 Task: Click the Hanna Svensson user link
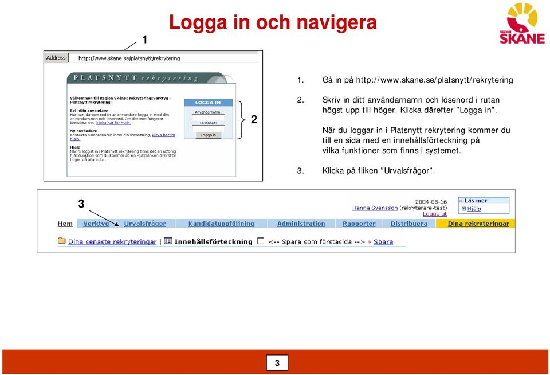tap(375, 208)
